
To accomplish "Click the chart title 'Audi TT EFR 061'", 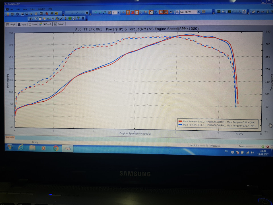I will coord(88,29).
